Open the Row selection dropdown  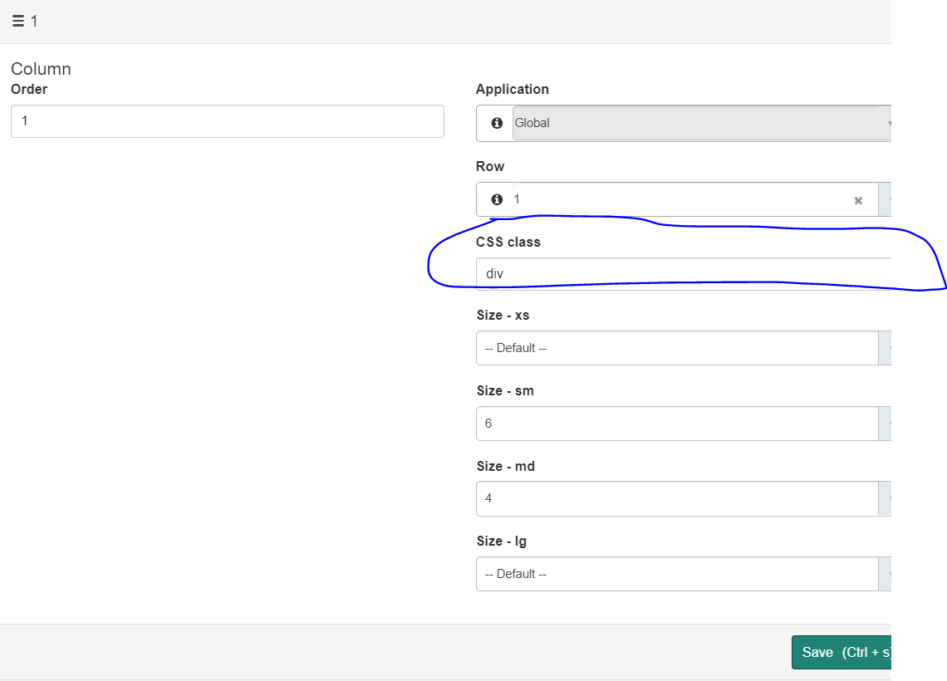[x=885, y=199]
